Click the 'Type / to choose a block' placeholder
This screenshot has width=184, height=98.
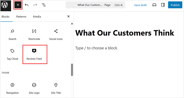[x=96, y=48]
